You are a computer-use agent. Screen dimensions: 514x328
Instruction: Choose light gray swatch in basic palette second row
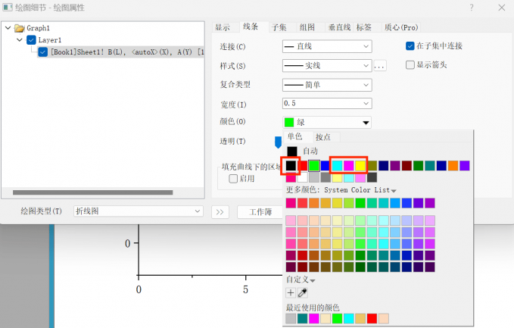click(314, 177)
